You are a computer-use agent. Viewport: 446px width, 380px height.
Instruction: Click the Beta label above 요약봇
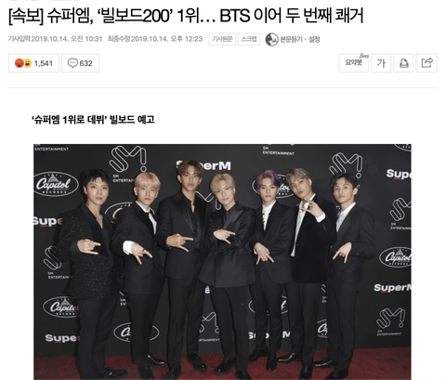tap(363, 56)
